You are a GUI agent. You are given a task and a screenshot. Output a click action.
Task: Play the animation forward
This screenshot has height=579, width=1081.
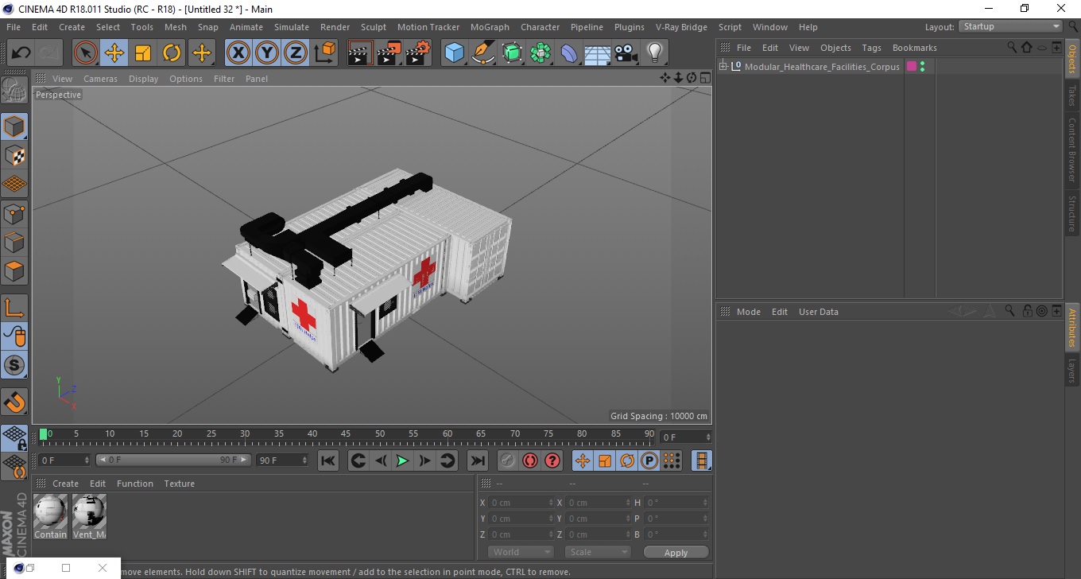pos(403,460)
